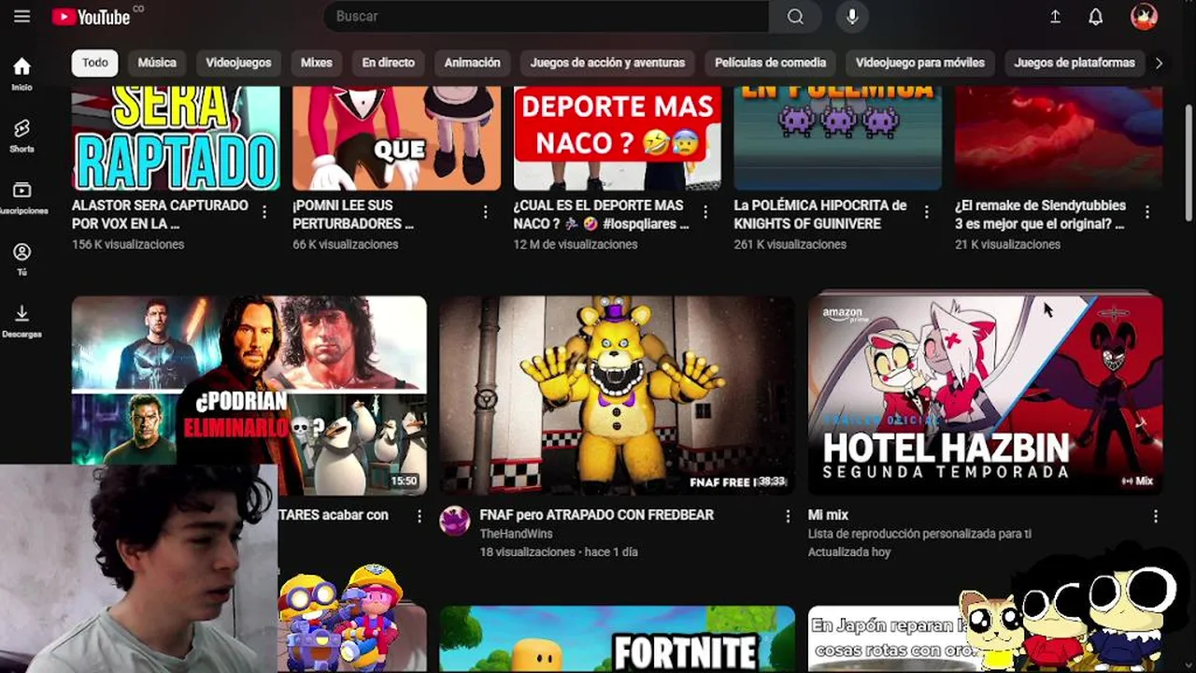The image size is (1196, 673).
Task: Open the Tú sidebar section
Action: pos(22,259)
